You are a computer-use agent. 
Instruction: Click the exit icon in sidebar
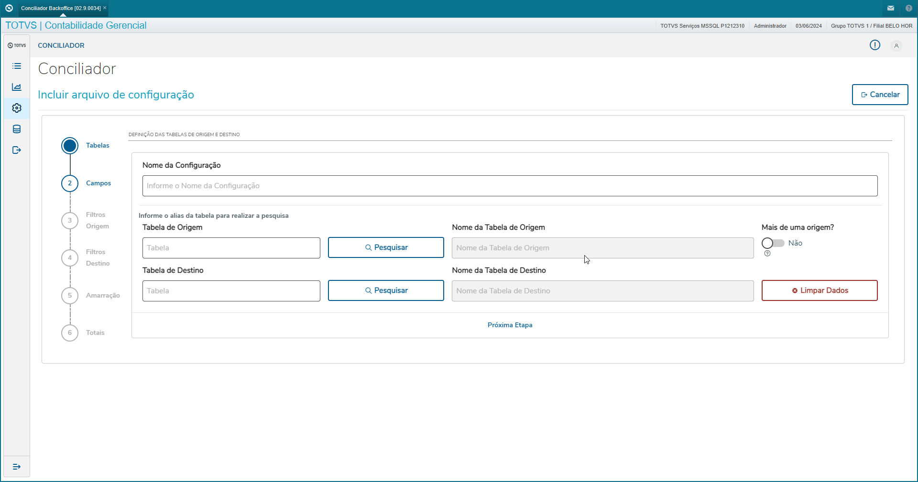[x=17, y=150]
